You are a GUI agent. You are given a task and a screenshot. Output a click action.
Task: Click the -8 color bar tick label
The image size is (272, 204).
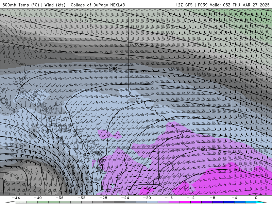point(212,198)
